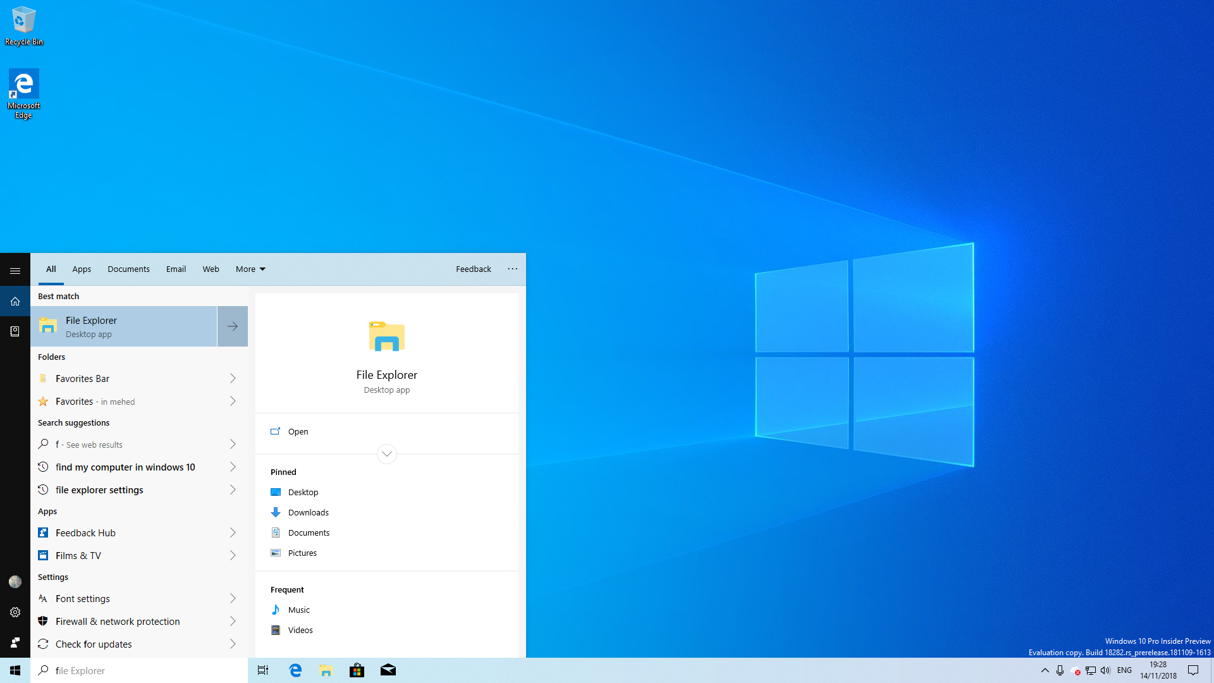The height and width of the screenshot is (683, 1214).
Task: Open pinned Downloads folder
Action: tap(308, 512)
